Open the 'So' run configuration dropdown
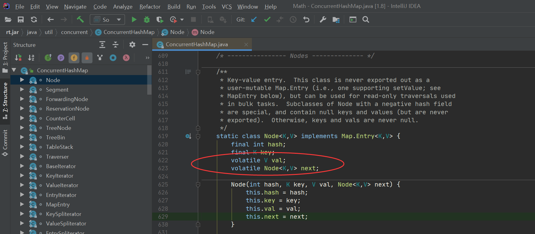This screenshot has height=234, width=535. point(107,20)
